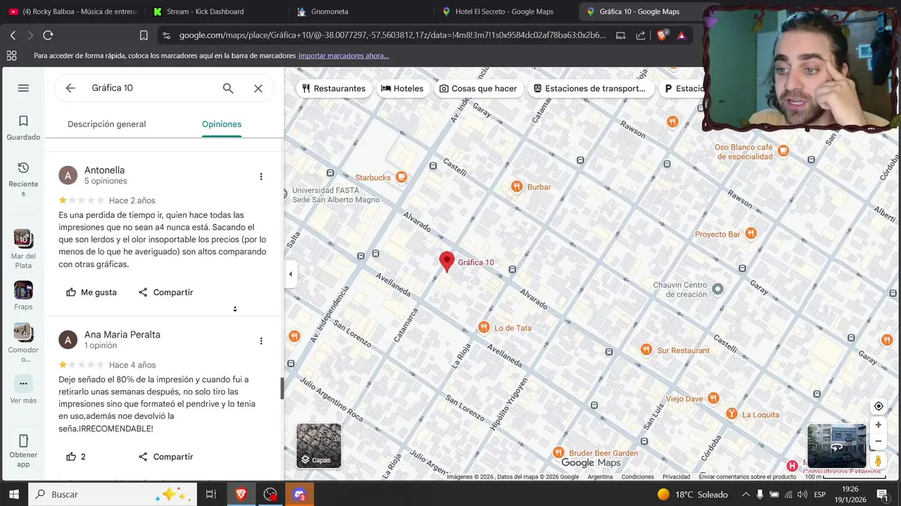The width and height of the screenshot is (901, 506).
Task: Switch to Descripción general tab
Action: point(107,124)
